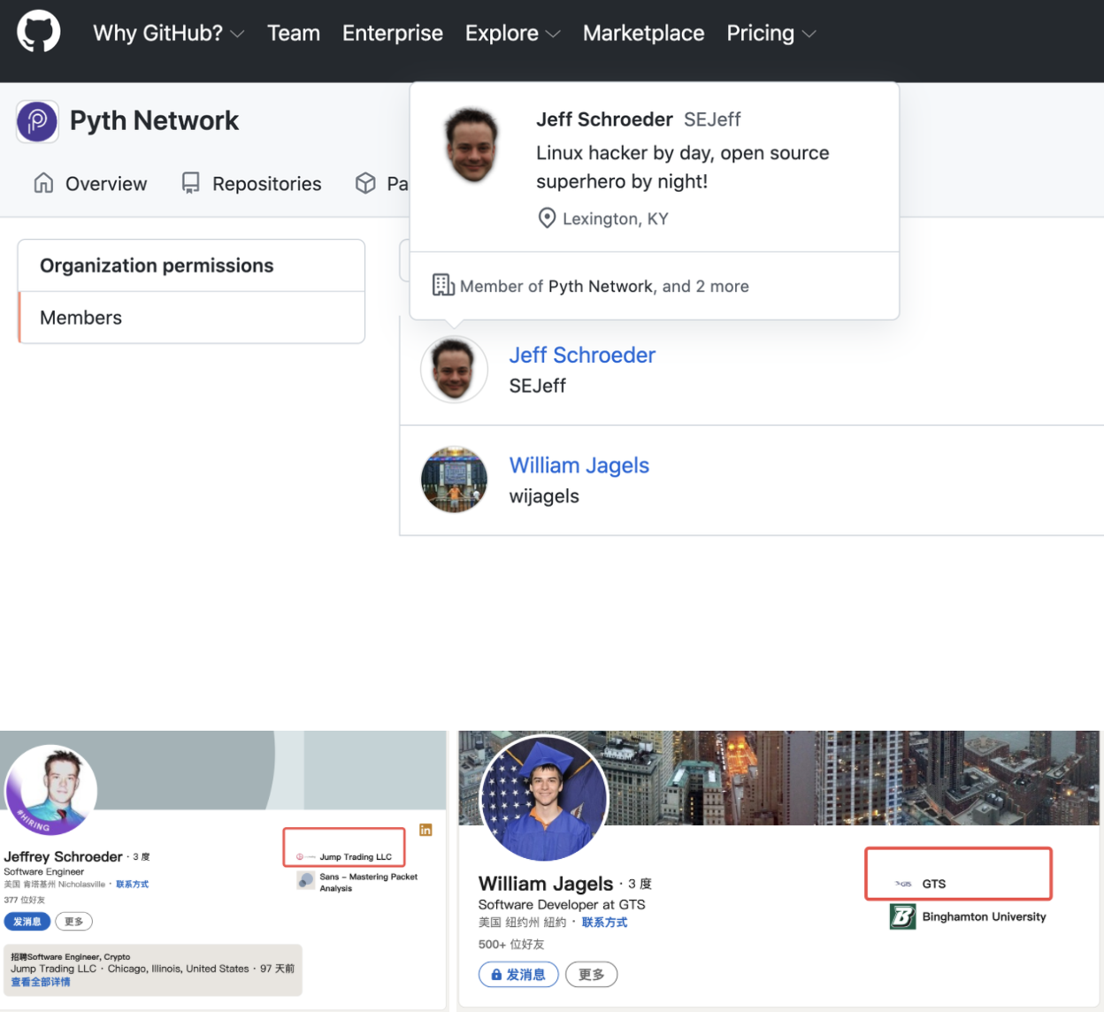Open 联系方式 link under Jeffrey Schroeder
Viewport: 1104px width, 1012px height.
coord(132,884)
